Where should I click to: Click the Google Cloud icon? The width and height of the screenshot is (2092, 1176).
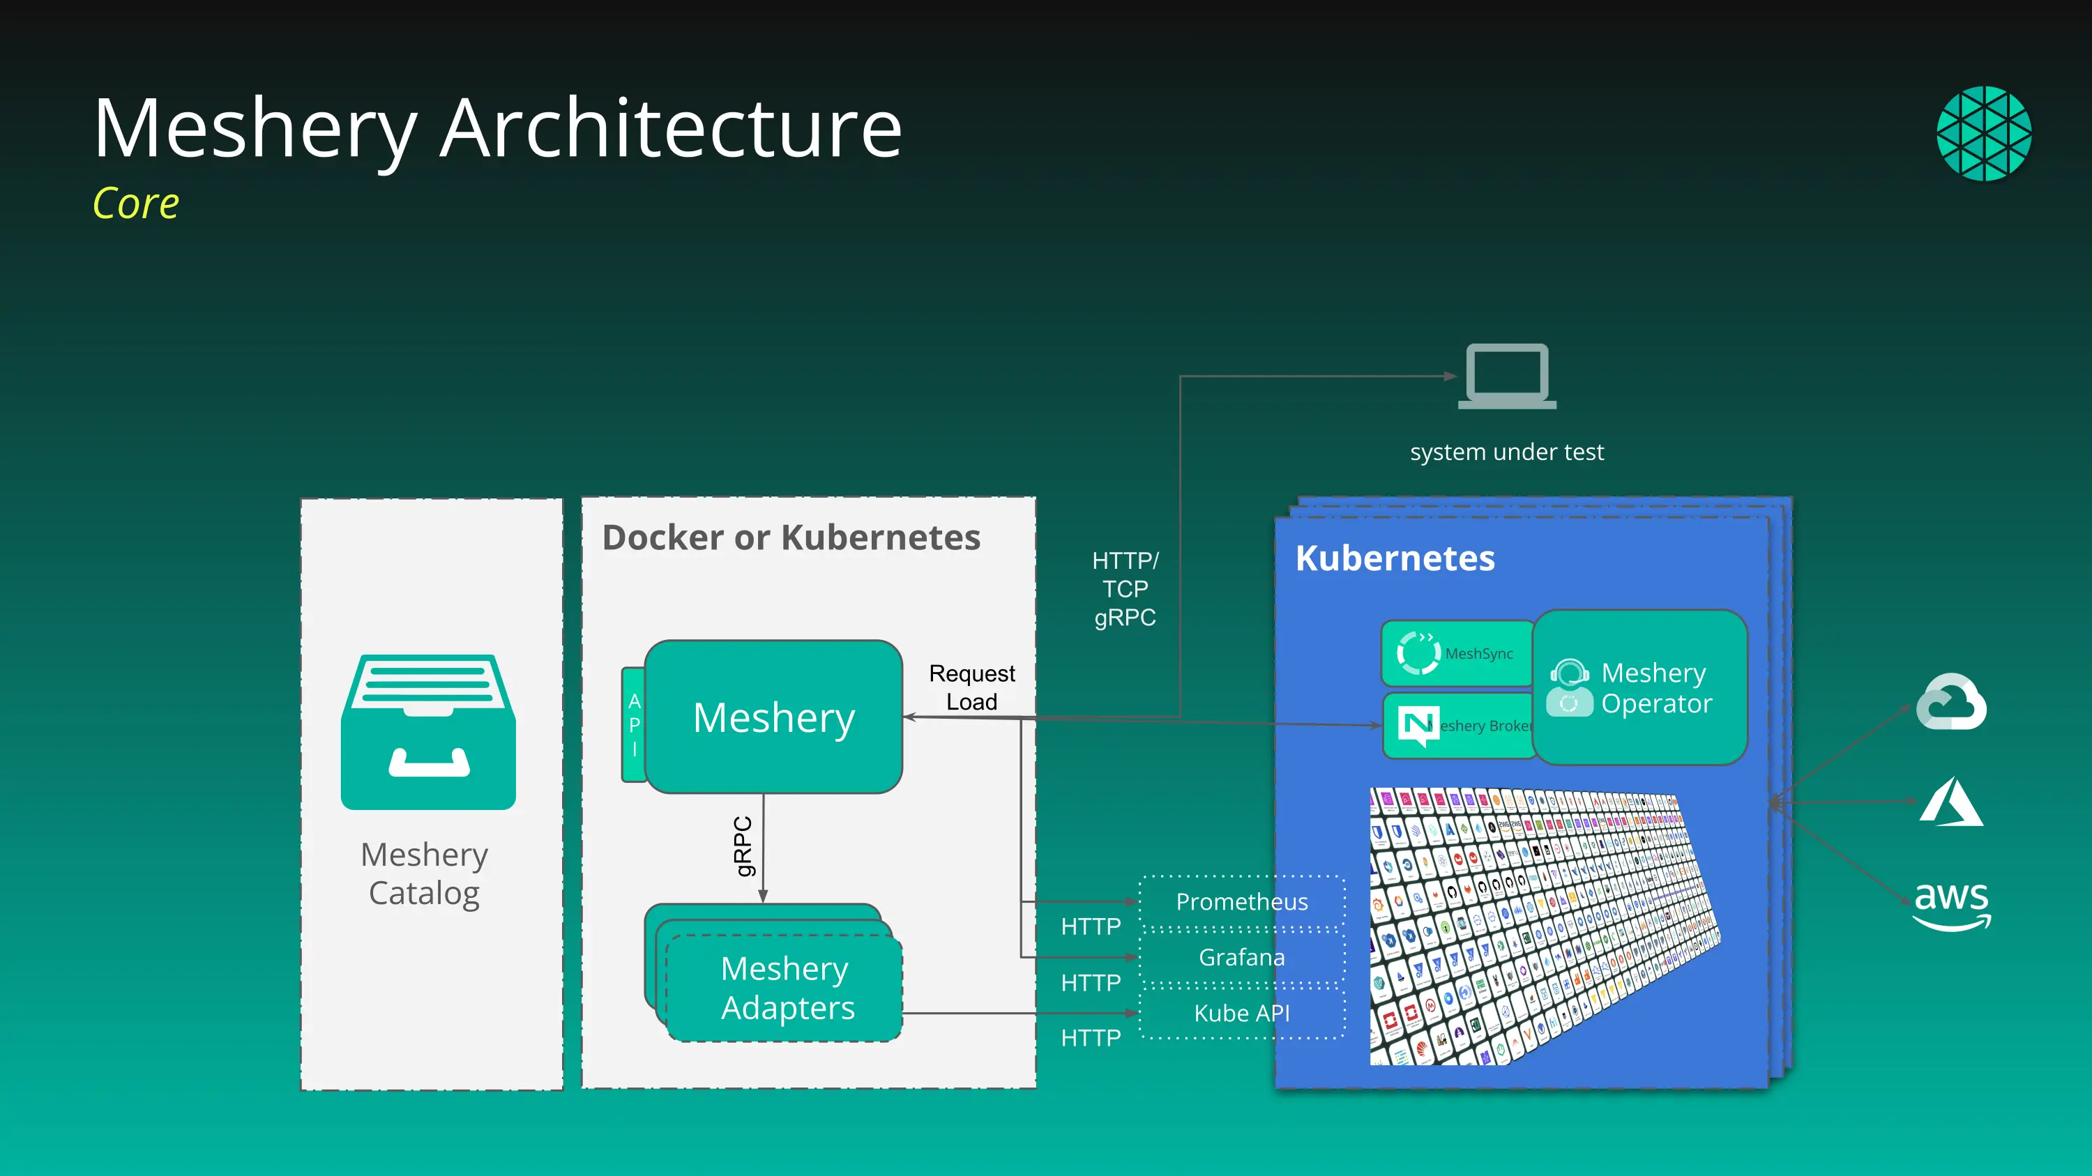[x=1950, y=702]
